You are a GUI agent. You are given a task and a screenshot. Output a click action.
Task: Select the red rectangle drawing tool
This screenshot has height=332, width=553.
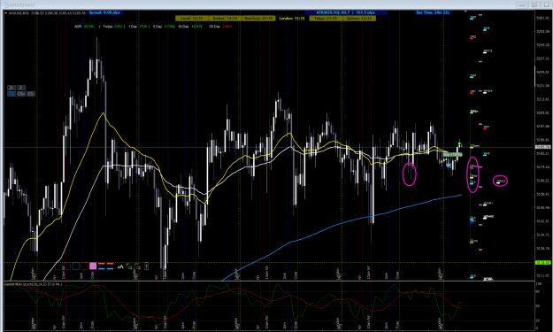pyautogui.click(x=84, y=266)
